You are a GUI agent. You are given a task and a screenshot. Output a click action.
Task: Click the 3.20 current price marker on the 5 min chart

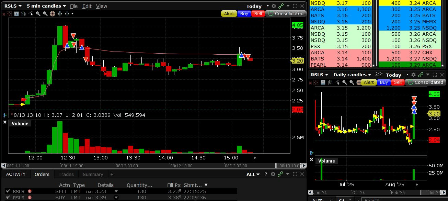tap(297, 61)
